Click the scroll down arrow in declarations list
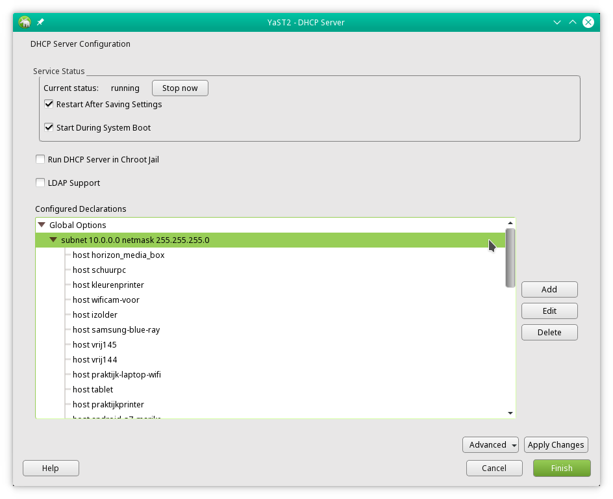613x499 pixels. 510,413
